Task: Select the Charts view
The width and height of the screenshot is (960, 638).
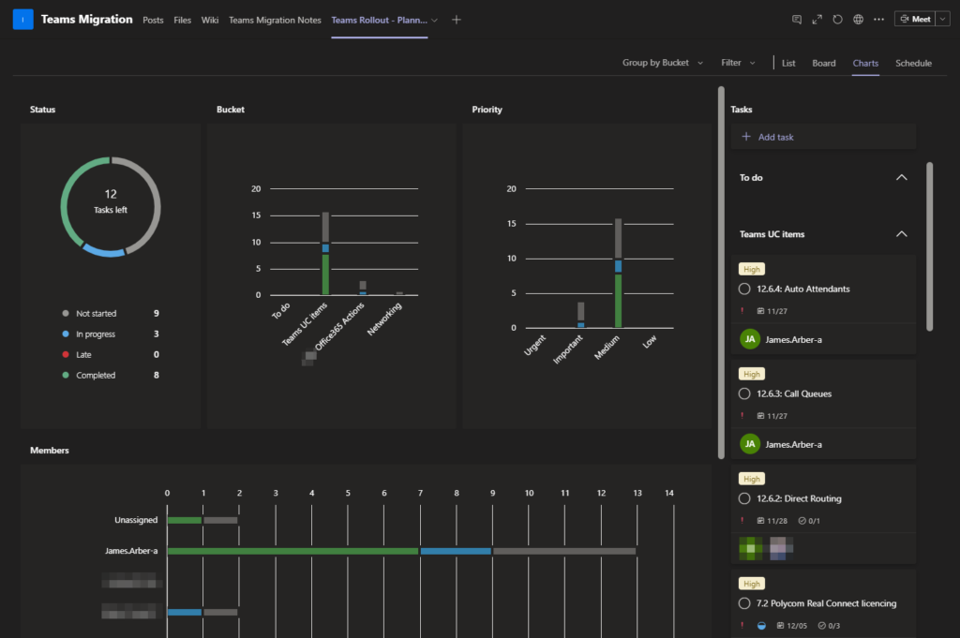Action: [865, 63]
